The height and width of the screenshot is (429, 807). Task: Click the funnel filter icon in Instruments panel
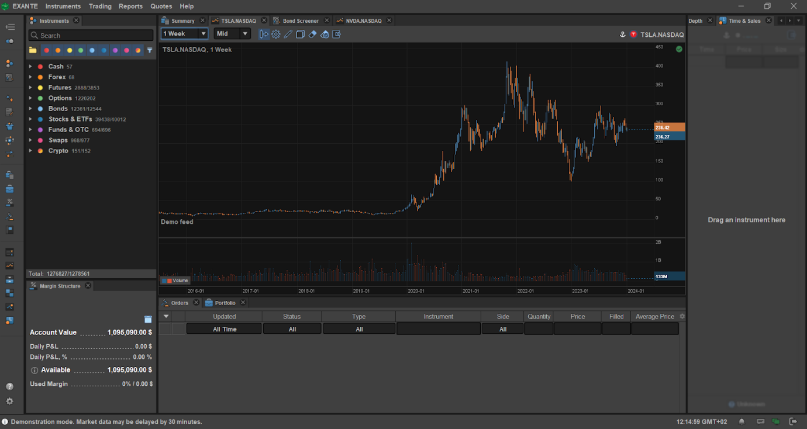coord(150,50)
